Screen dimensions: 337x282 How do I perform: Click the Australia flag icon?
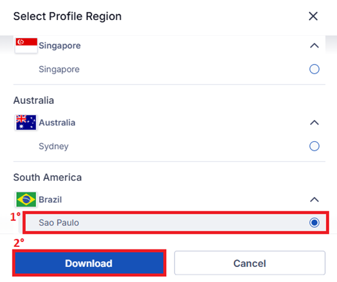pos(26,123)
